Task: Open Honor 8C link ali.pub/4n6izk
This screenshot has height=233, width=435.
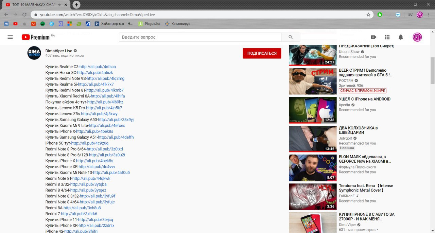Action: pos(95,73)
